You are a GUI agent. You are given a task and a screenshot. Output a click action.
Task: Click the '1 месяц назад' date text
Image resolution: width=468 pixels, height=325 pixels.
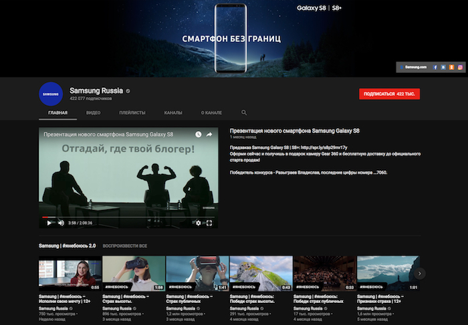pos(243,137)
